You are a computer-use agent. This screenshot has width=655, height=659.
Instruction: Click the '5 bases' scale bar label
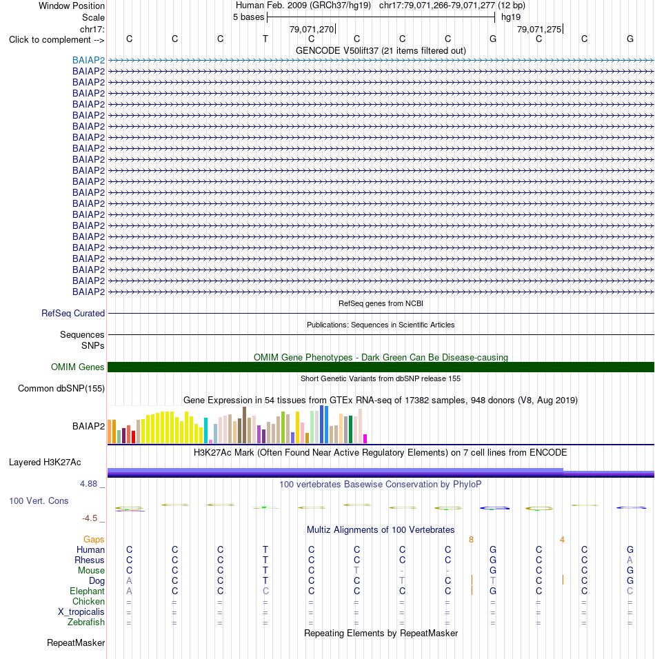pyautogui.click(x=248, y=17)
